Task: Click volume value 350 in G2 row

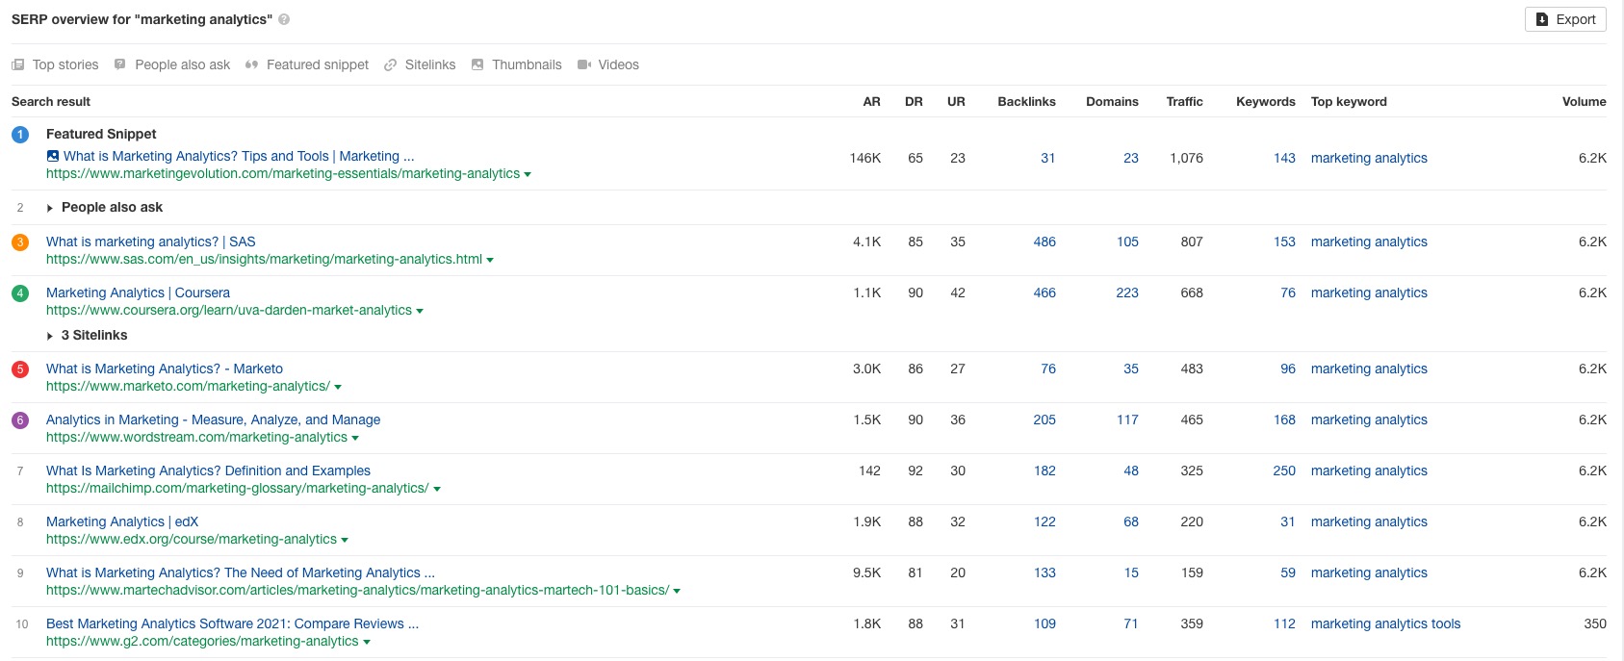Action: pos(1595,623)
